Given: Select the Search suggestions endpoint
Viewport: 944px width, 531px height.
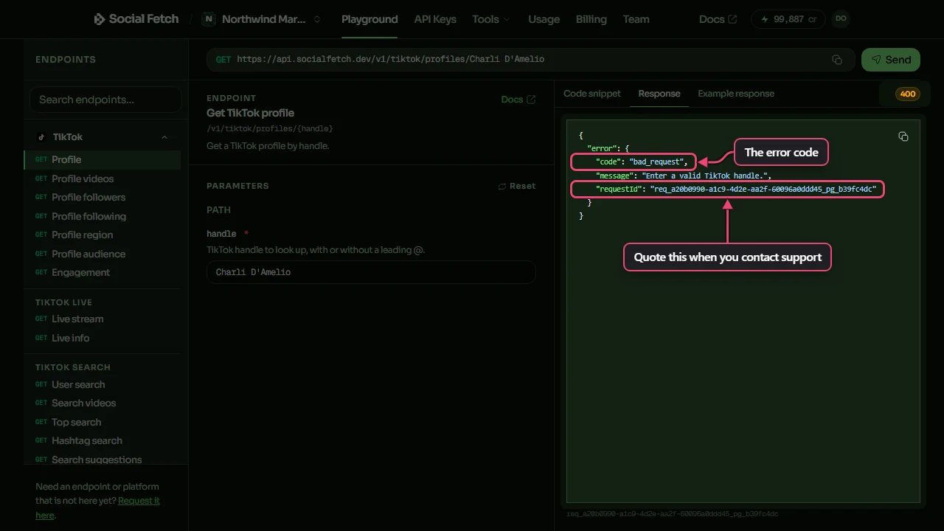Looking at the screenshot, I should pyautogui.click(x=103, y=459).
